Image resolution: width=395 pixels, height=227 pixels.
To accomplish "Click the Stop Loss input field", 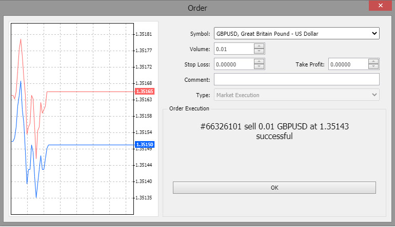I will pos(234,64).
